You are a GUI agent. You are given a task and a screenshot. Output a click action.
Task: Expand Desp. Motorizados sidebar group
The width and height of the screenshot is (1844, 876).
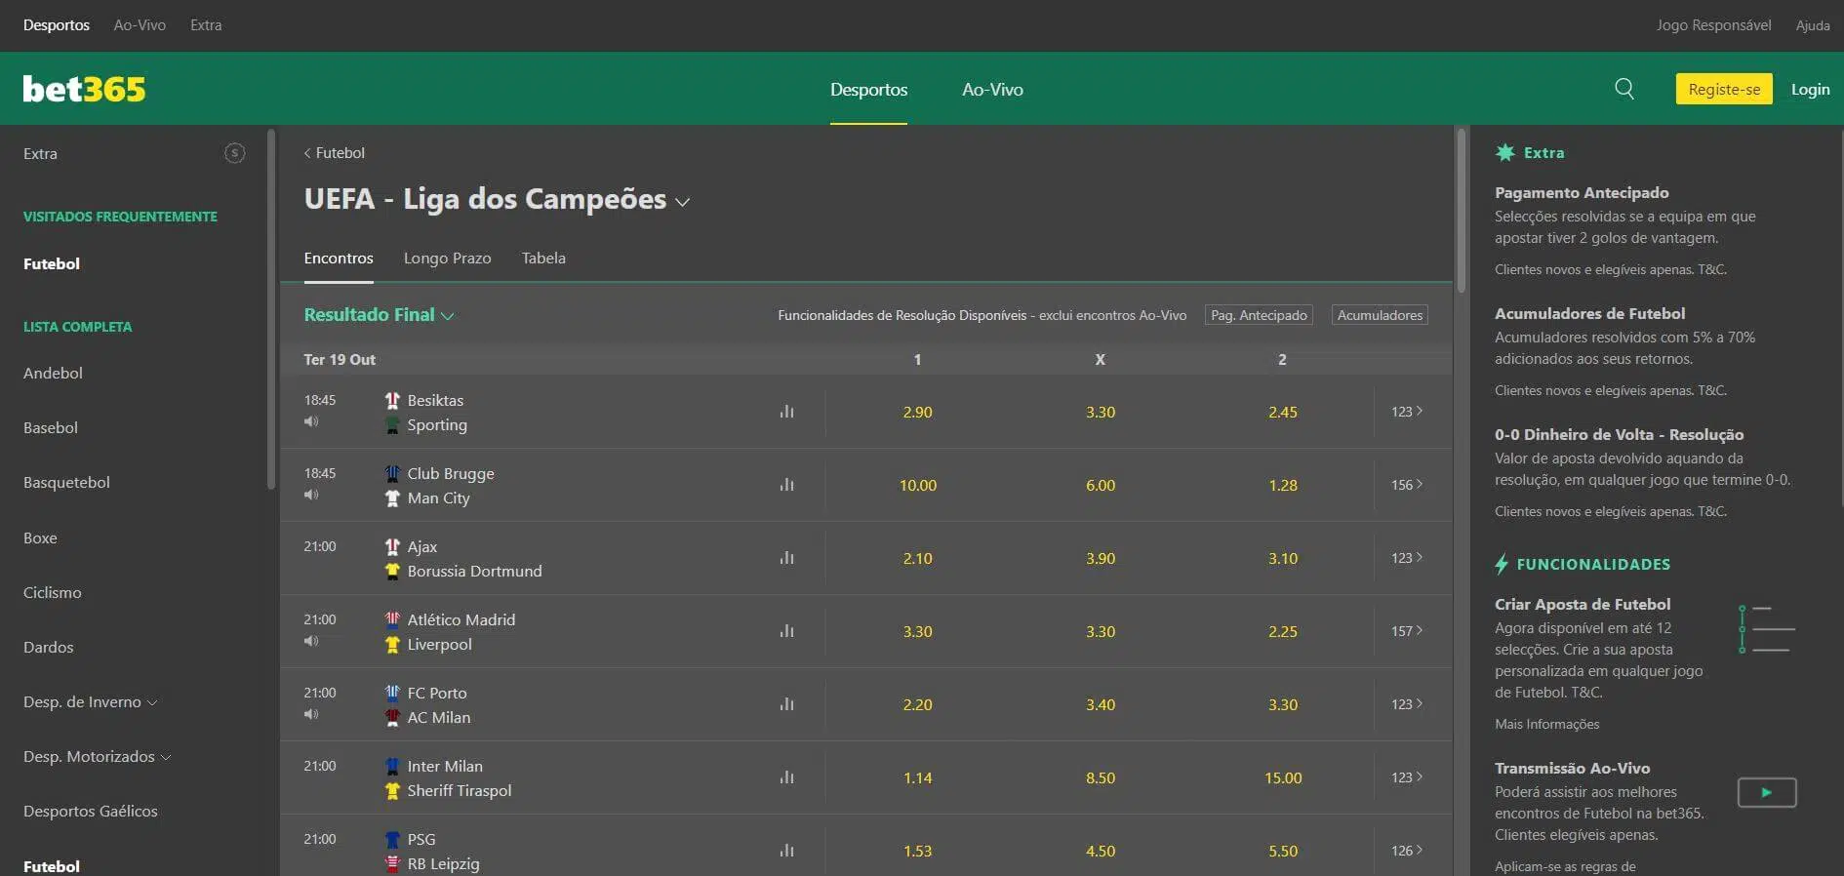click(97, 756)
